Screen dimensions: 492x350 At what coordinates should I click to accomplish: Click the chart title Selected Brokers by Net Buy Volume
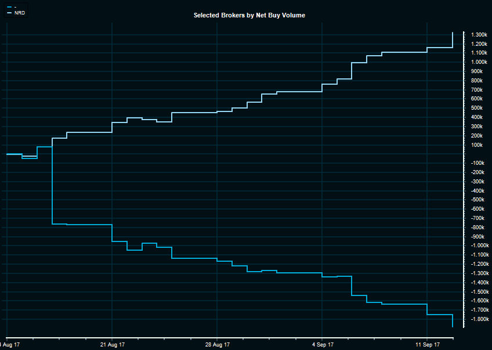249,15
